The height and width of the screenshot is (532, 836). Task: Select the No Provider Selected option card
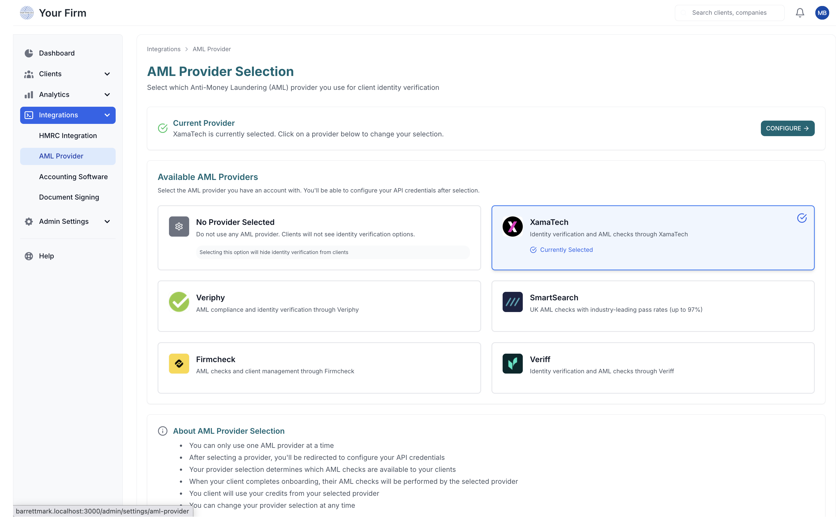pos(319,237)
